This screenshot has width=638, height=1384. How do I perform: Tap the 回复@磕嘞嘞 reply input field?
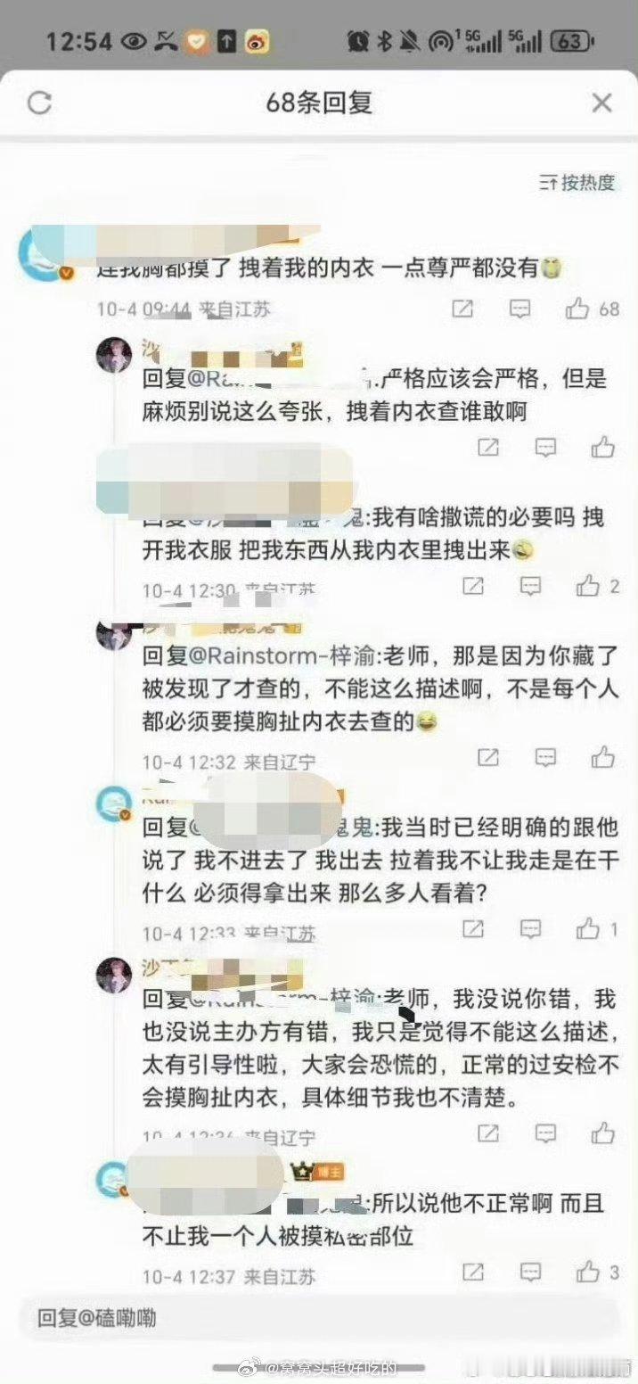pyautogui.click(x=319, y=1317)
